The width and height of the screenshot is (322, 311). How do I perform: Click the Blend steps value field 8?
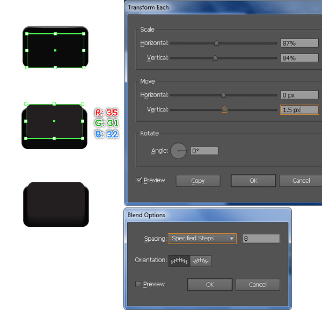click(x=261, y=239)
